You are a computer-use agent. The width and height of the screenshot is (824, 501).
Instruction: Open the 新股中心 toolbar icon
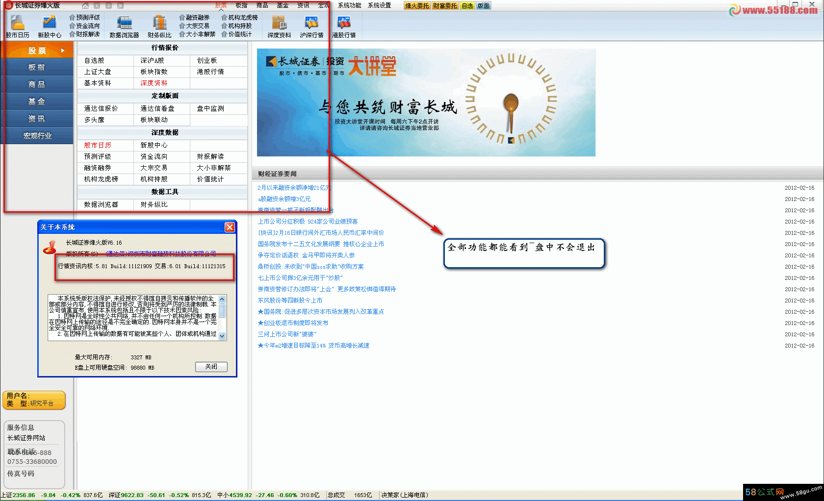[50, 26]
